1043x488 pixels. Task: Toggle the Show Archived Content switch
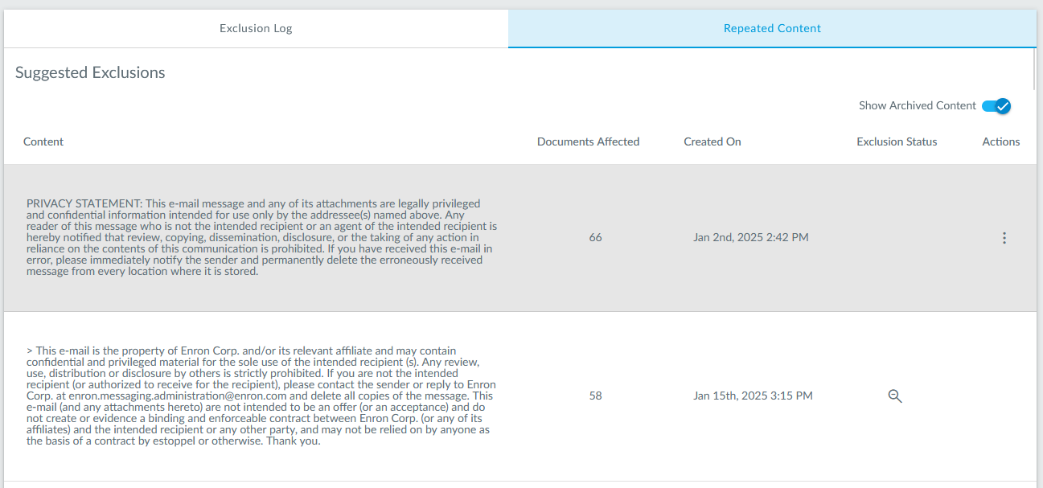pos(996,106)
